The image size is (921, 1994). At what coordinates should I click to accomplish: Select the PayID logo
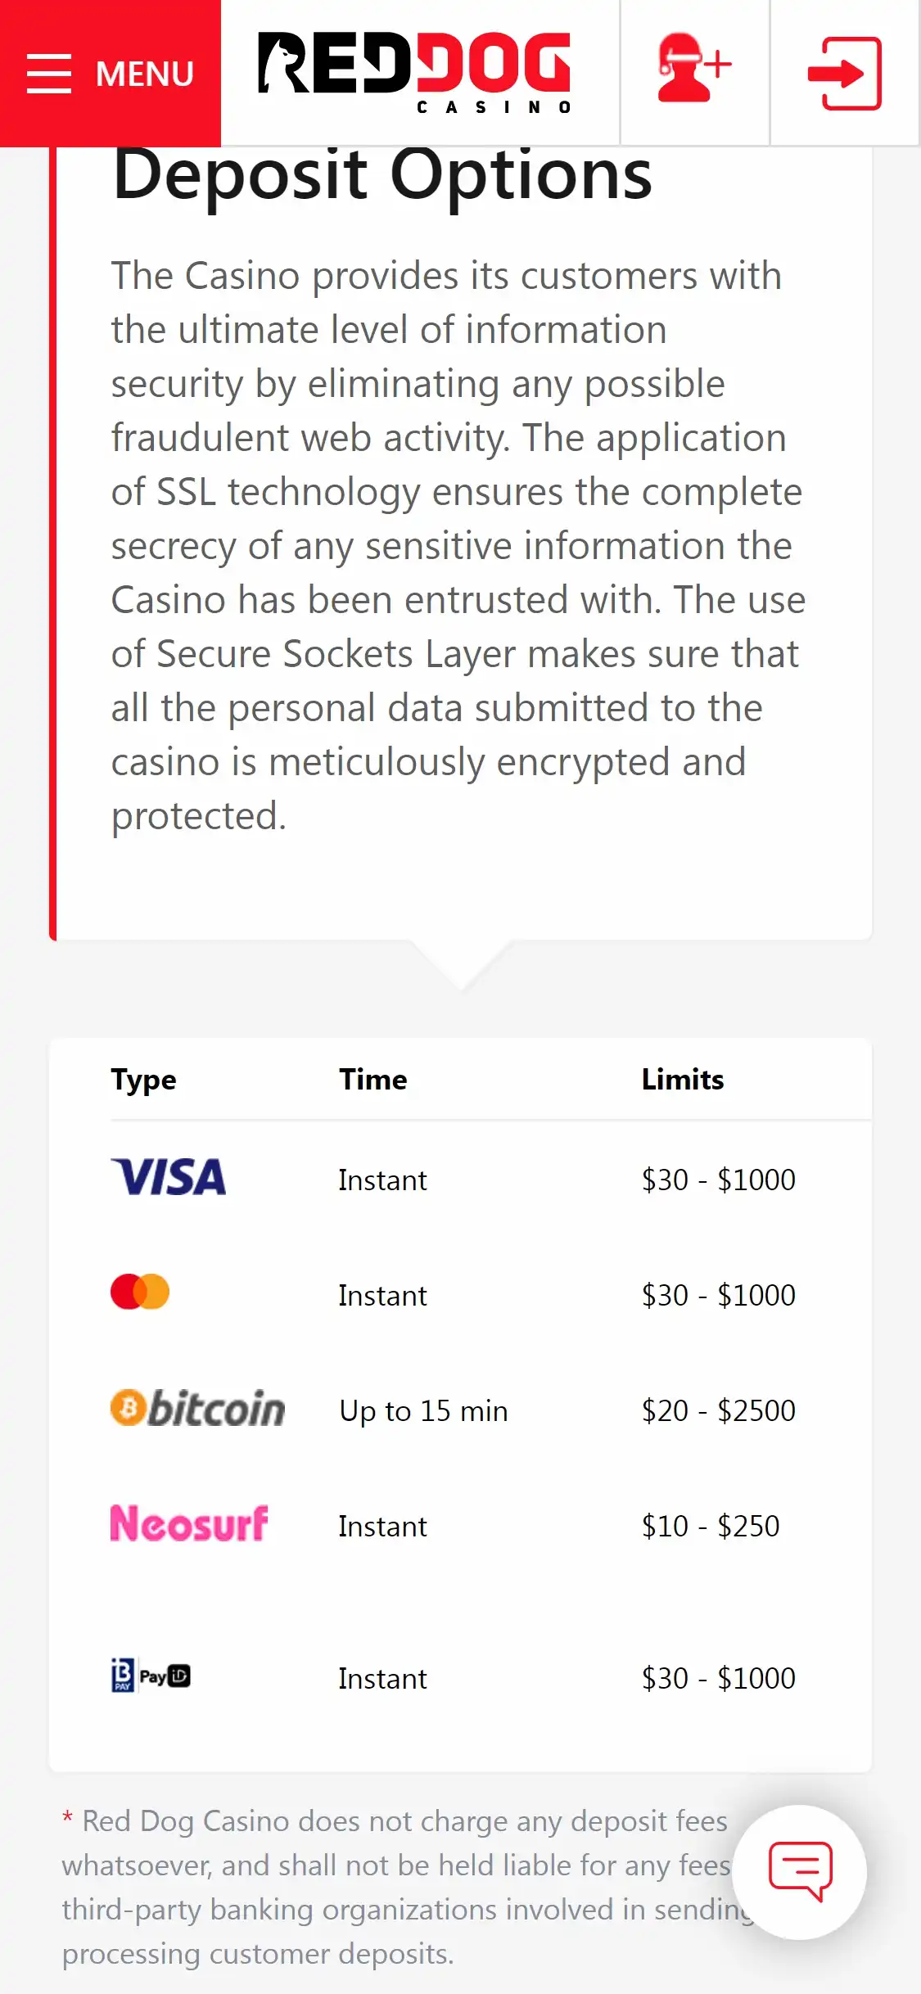point(151,1676)
